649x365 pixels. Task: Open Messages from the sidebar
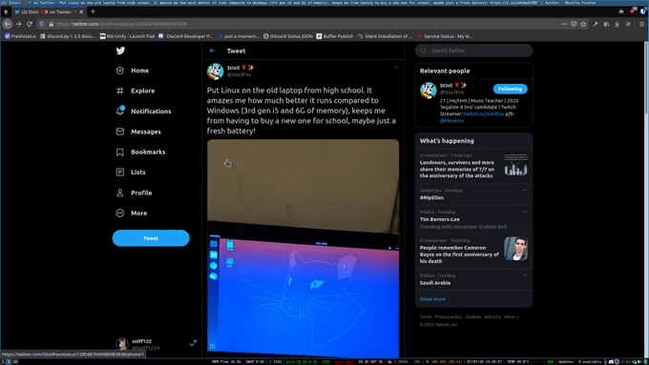pos(138,132)
